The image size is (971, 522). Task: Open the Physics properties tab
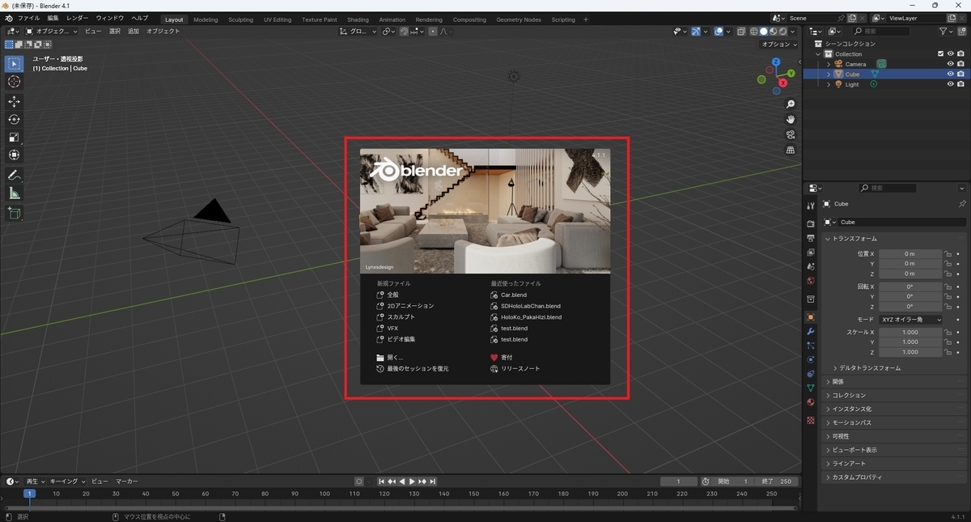pos(811,359)
